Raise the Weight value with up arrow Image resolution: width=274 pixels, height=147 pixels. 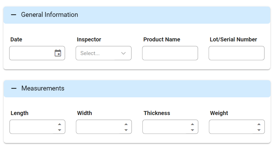(x=259, y=124)
